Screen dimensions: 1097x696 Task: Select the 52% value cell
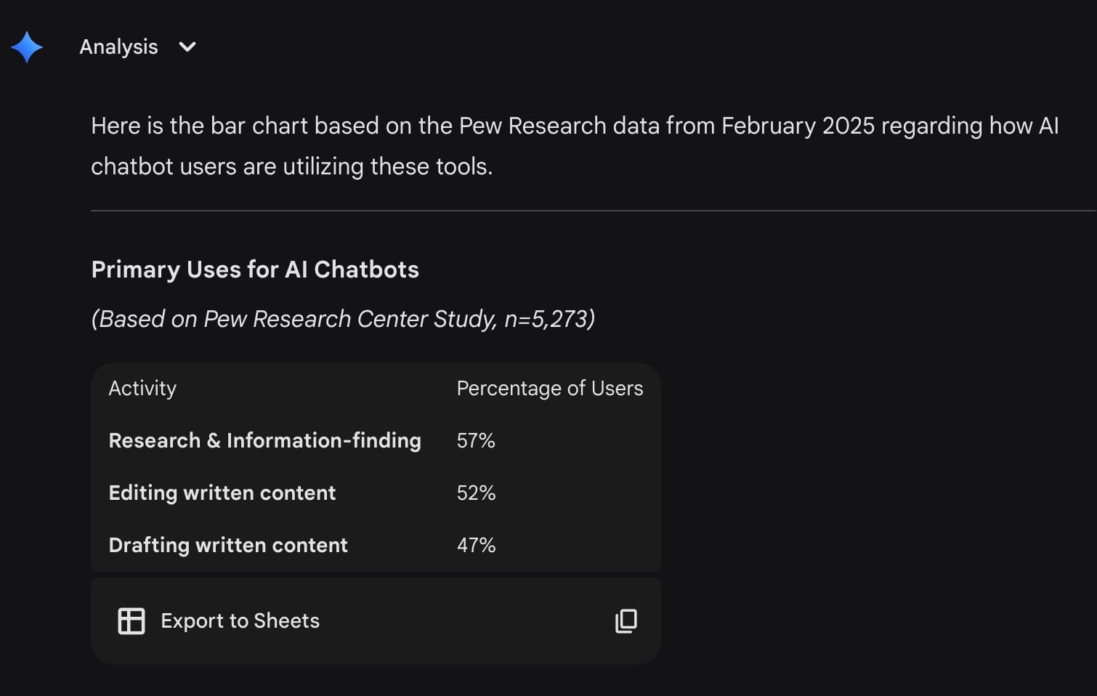[x=476, y=493]
